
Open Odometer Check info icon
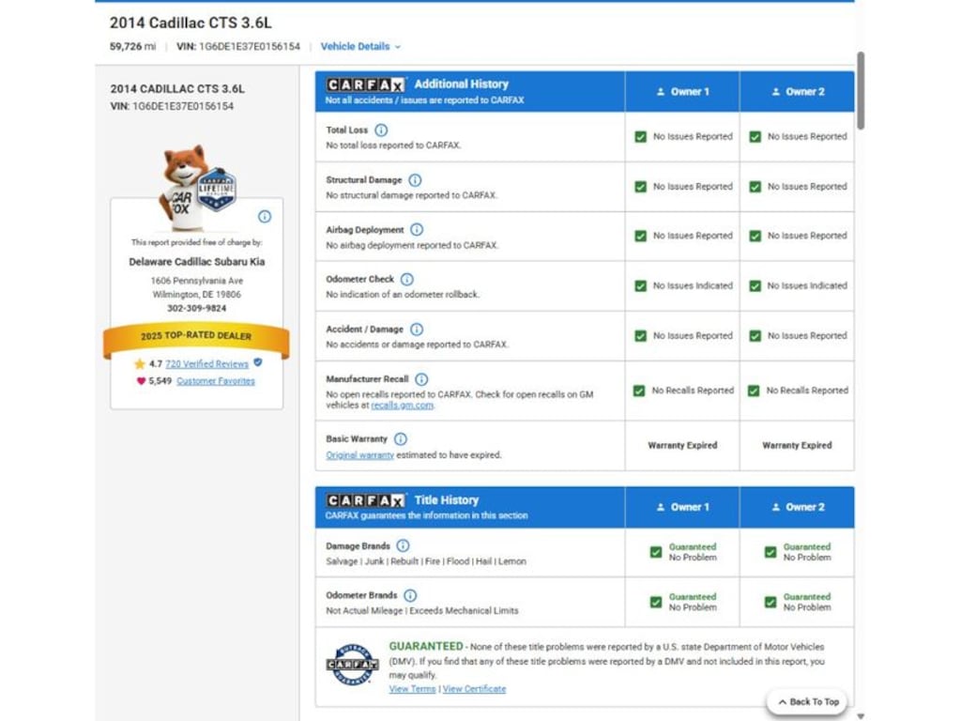coord(407,280)
